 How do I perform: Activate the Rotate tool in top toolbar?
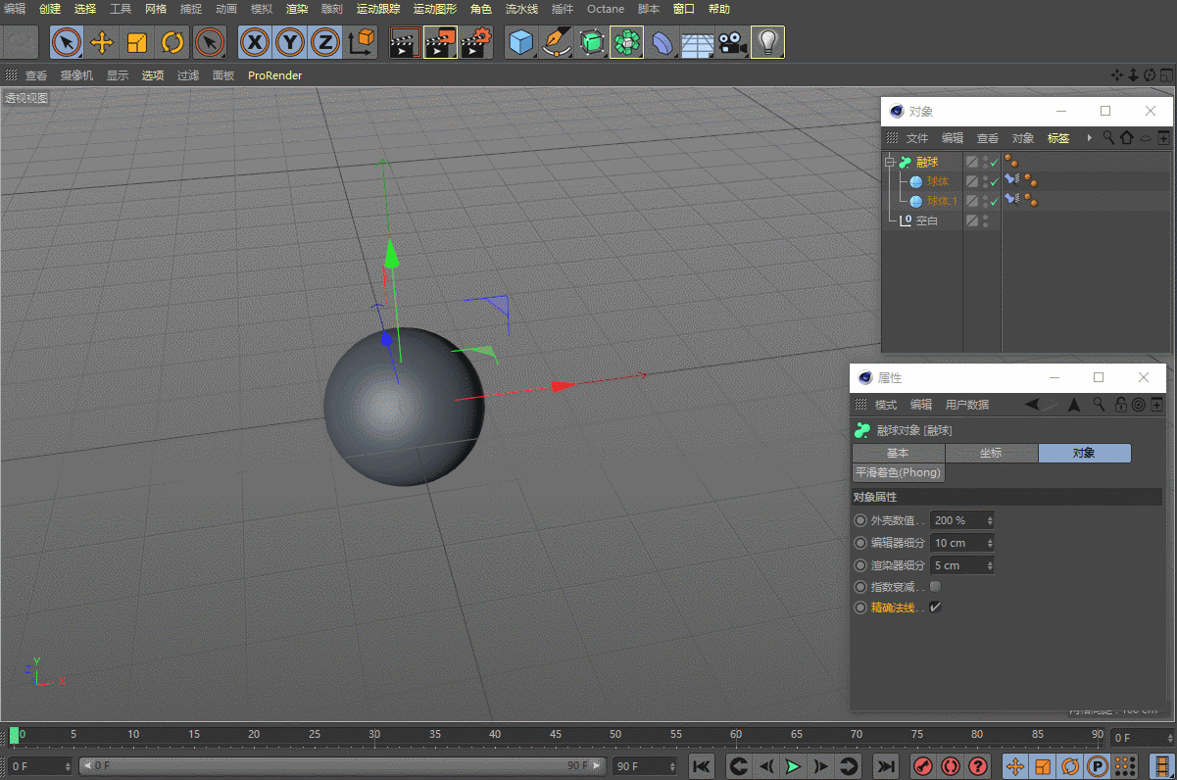pyautogui.click(x=172, y=42)
